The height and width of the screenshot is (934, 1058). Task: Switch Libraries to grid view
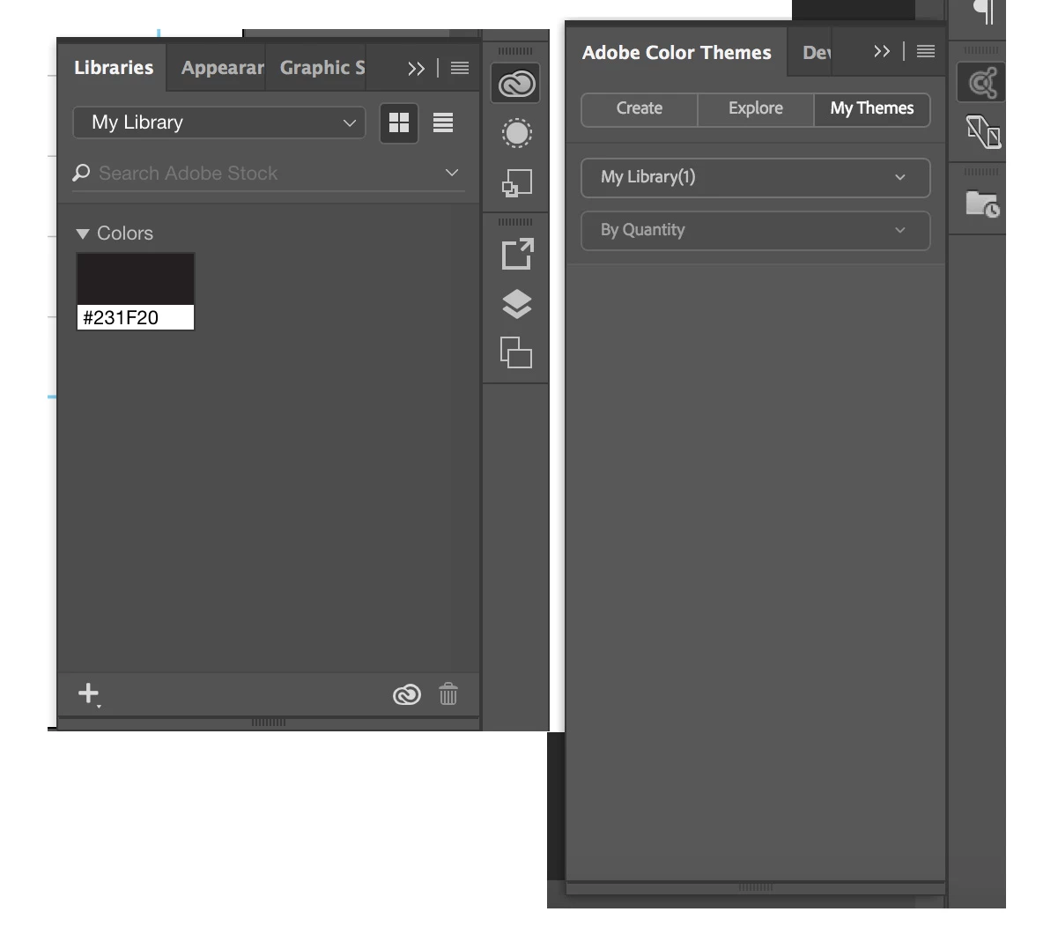click(399, 122)
